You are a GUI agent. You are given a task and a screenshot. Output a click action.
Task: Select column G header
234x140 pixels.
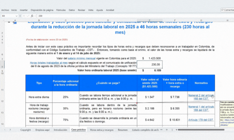coord(201,20)
